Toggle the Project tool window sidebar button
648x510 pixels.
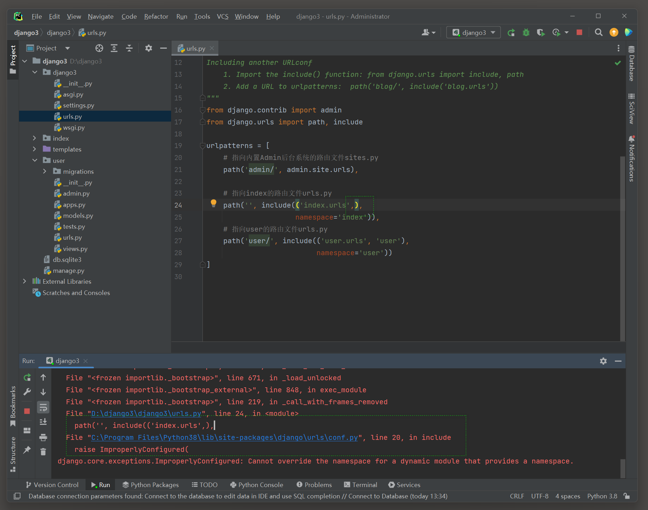click(x=13, y=60)
